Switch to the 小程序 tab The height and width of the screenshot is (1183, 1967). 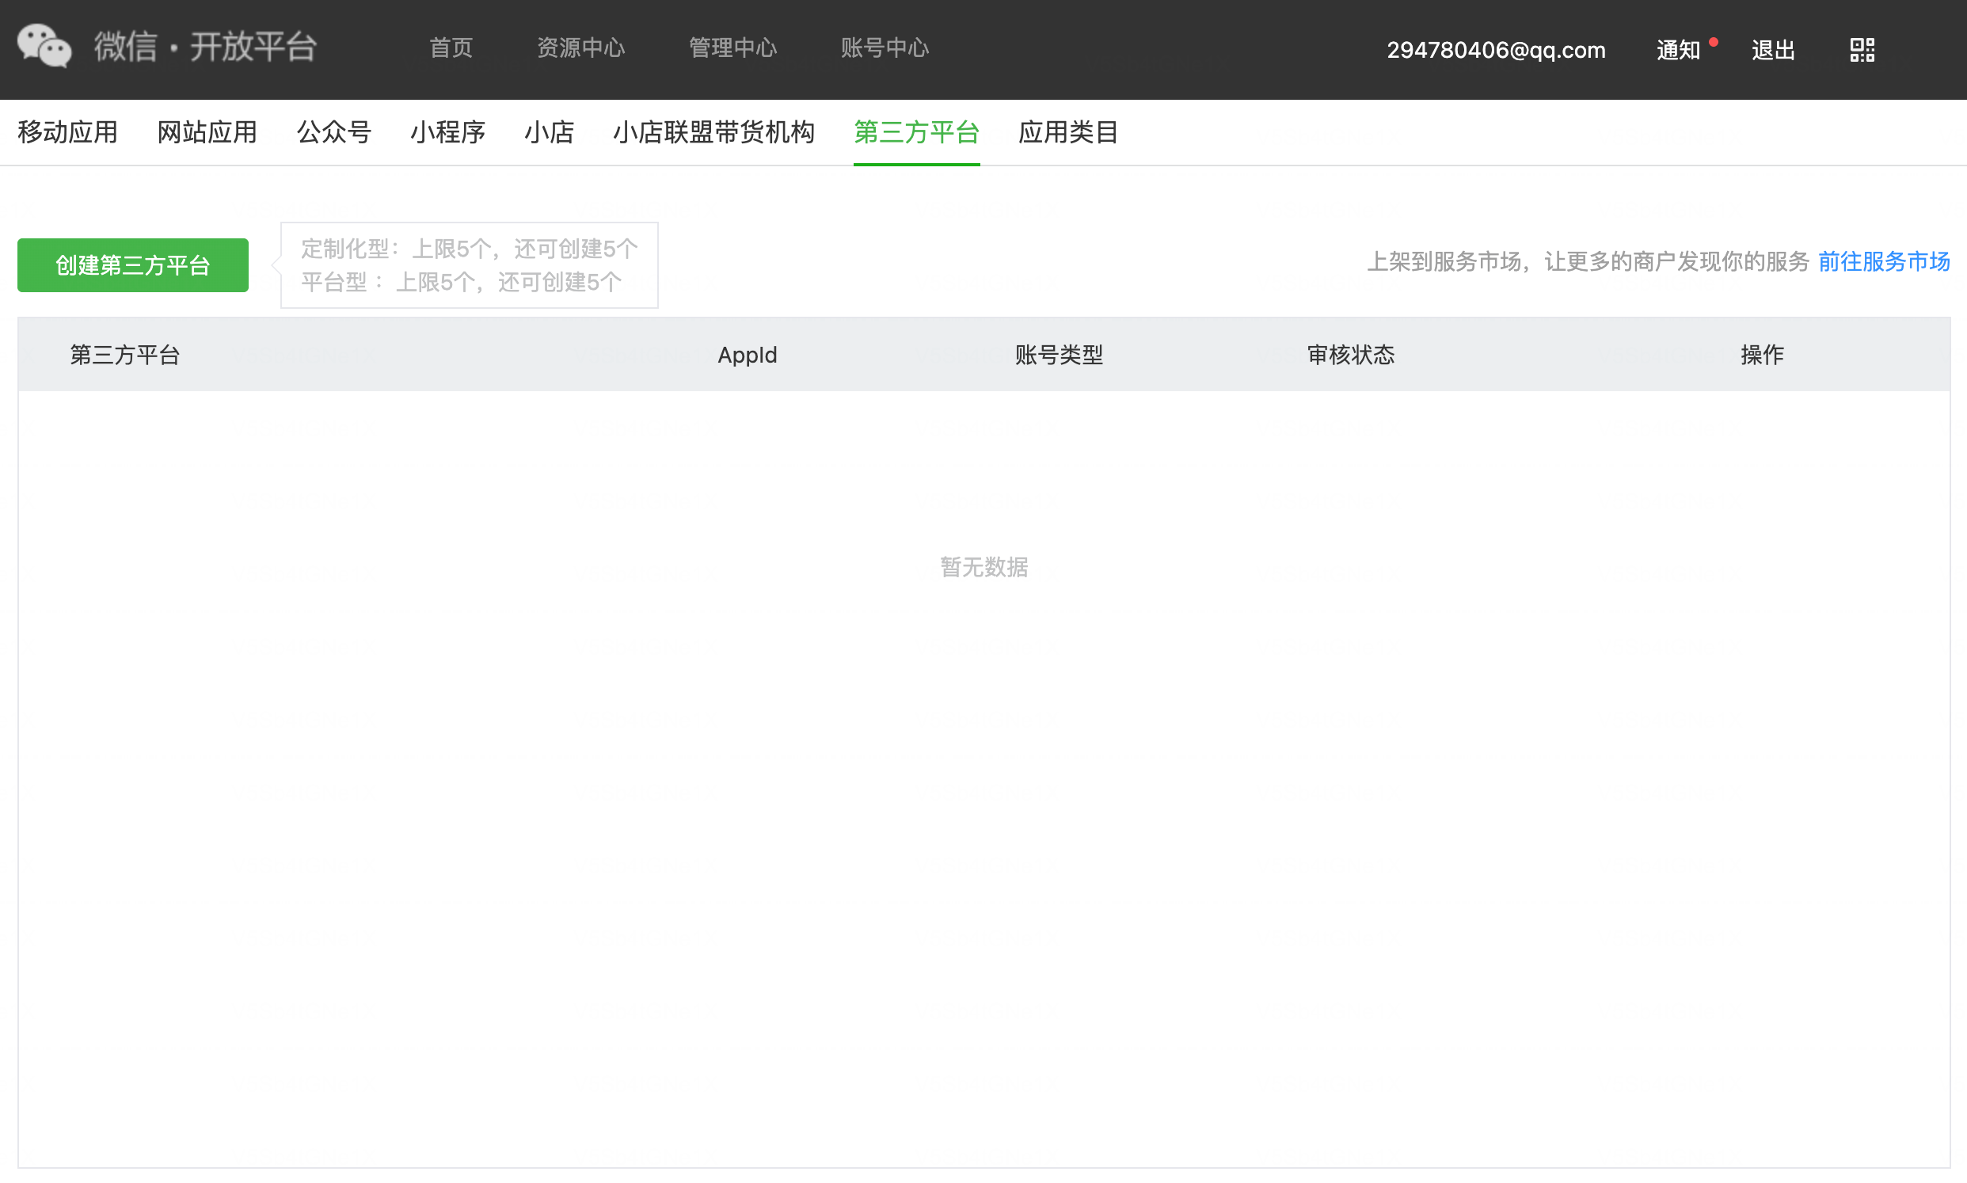(448, 132)
